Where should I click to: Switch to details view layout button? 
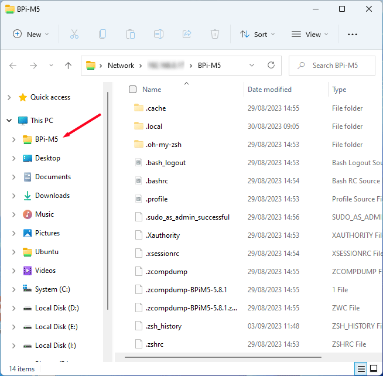pos(361,368)
